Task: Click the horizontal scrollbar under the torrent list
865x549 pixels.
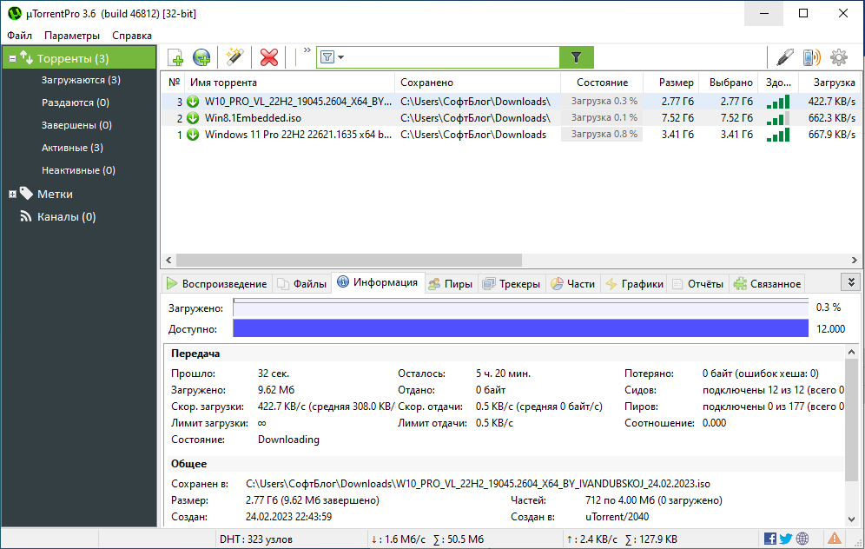Action: coord(347,260)
